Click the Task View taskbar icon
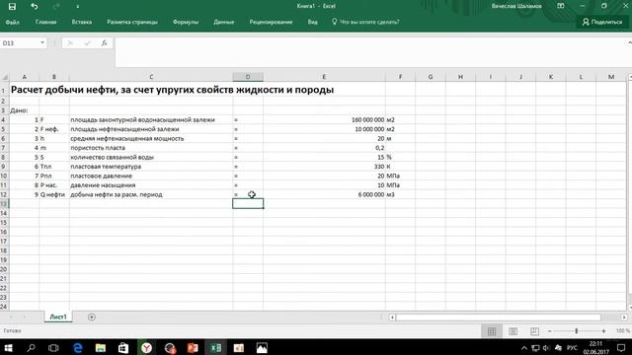 (53, 347)
